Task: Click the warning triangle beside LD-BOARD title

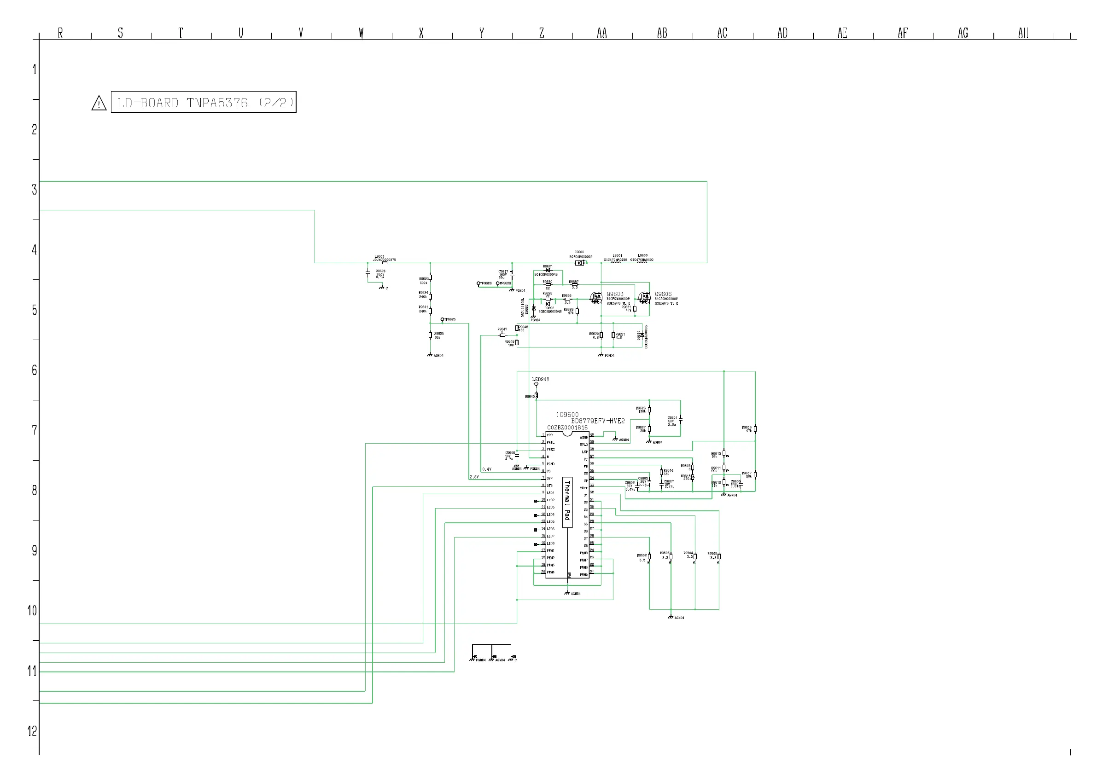Action: tap(99, 103)
